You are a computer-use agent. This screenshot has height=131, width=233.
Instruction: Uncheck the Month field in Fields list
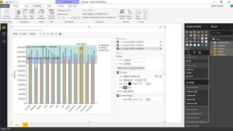click(x=215, y=52)
